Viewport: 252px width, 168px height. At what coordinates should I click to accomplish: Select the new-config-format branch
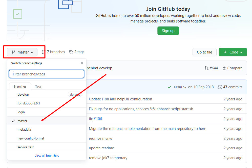click(47, 138)
